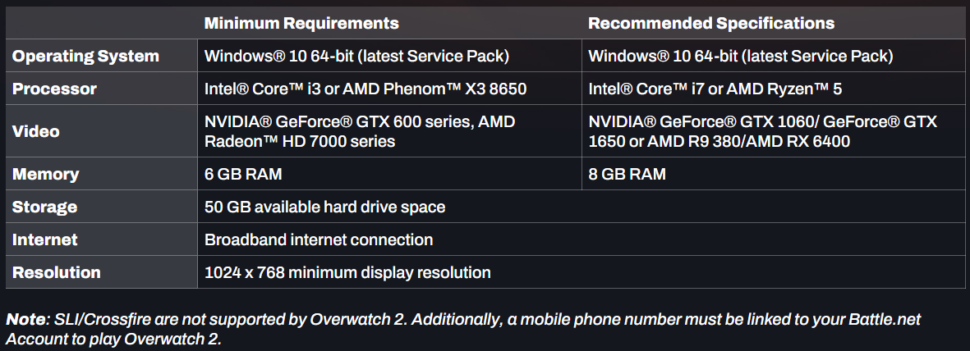Click the Memory row label

click(46, 174)
